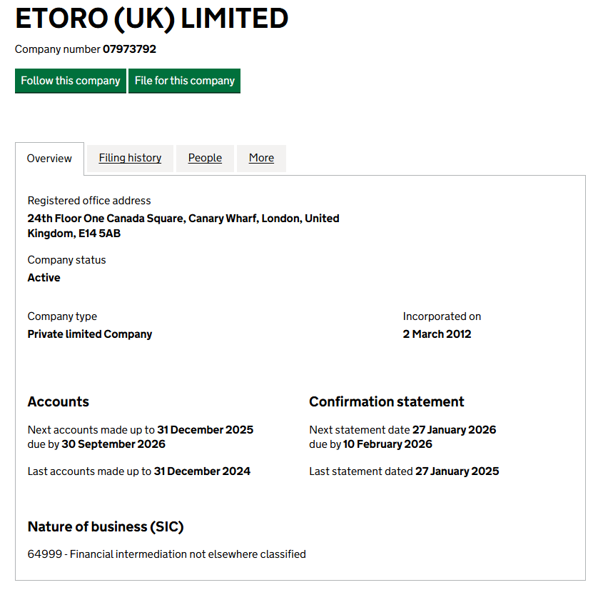Click the Private limited Company type value
Viewport: 598px width, 595px height.
(90, 334)
